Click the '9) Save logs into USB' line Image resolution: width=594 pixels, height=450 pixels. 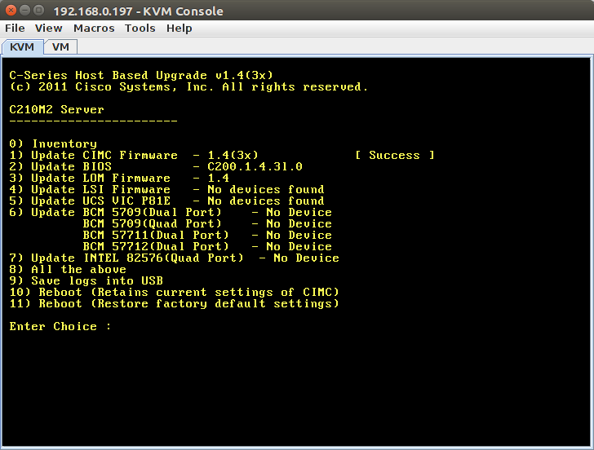coord(86,280)
